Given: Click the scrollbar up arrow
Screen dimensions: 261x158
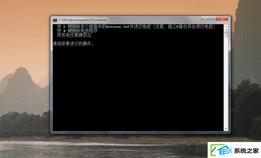Looking at the screenshot, I should [x=226, y=27].
